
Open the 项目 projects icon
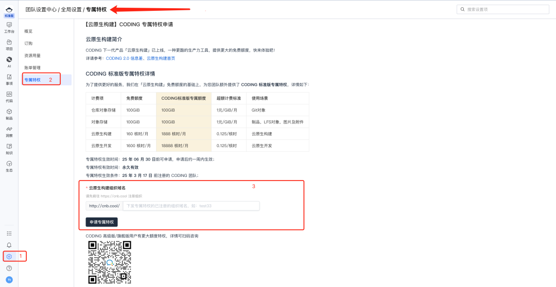9,45
